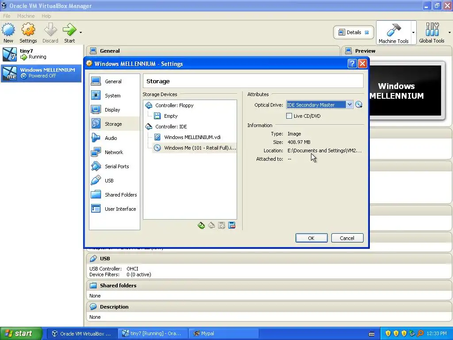Expand the Global Tools dropdown arrow
Screen dimensions: 453x340
449,32
